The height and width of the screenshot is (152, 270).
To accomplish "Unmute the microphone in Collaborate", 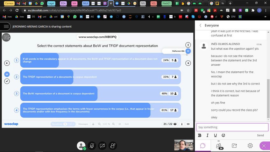I will click(x=92, y=146).
